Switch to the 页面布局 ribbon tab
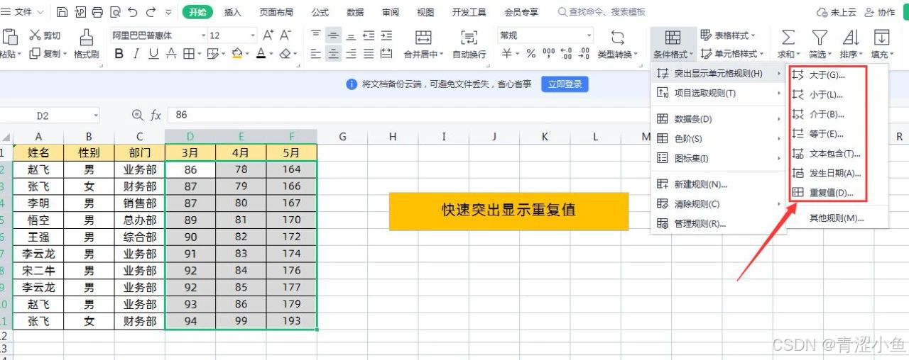The image size is (909, 360). pos(276,12)
